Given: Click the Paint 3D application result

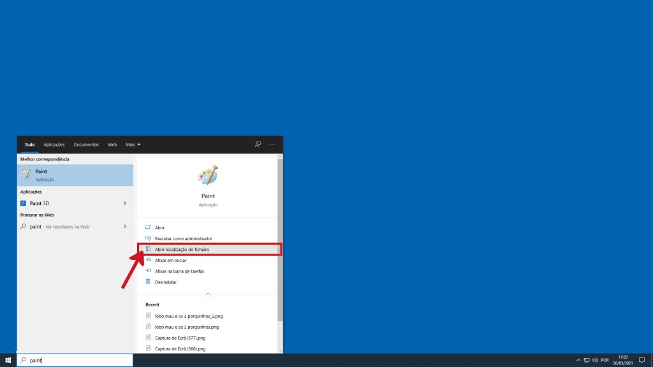Looking at the screenshot, I should point(75,203).
